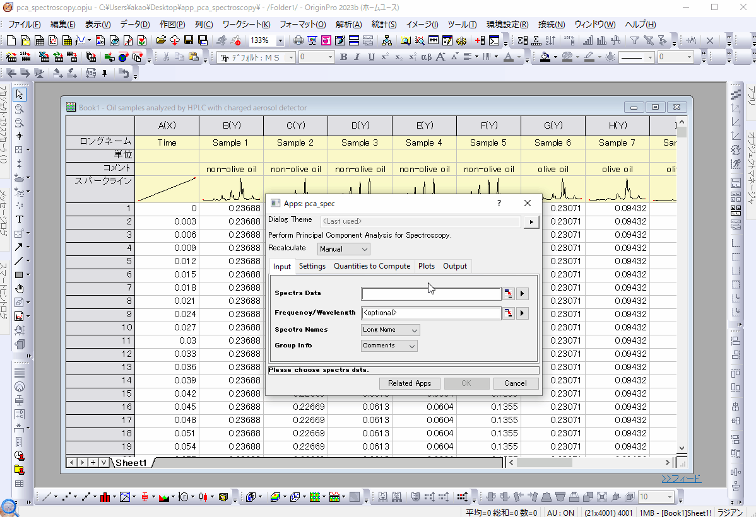Viewport: 756px width, 517px height.
Task: Click the font color A icon
Action: [x=508, y=57]
